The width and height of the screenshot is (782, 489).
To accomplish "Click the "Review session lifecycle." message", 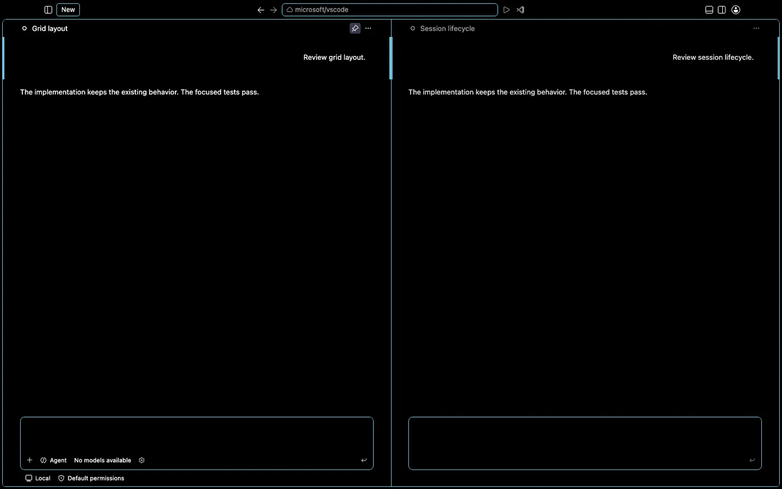I will 713,58.
